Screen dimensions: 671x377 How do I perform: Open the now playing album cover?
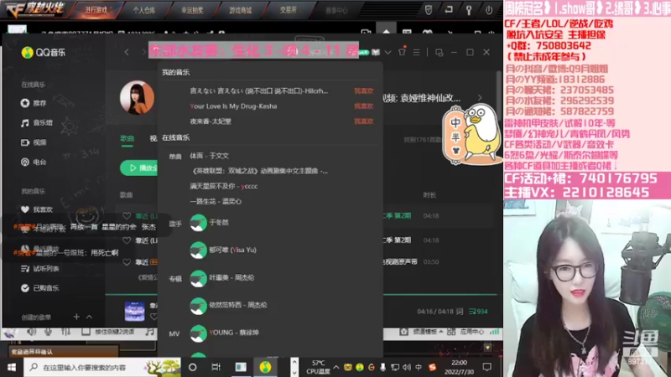click(x=134, y=311)
